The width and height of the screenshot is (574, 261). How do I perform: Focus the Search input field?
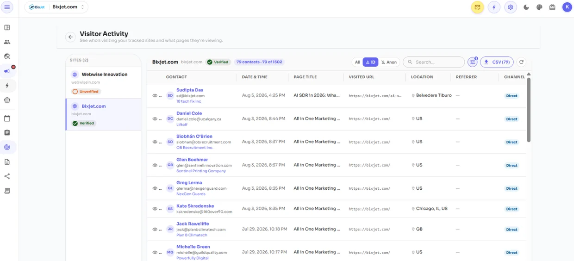pos(434,62)
